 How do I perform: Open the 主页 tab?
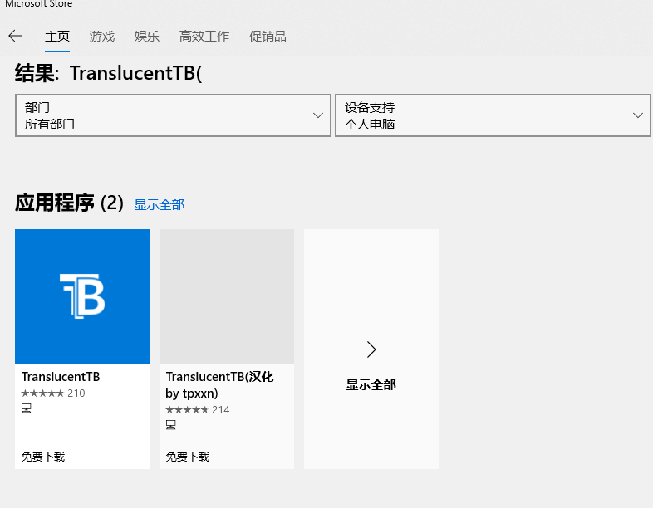(57, 37)
